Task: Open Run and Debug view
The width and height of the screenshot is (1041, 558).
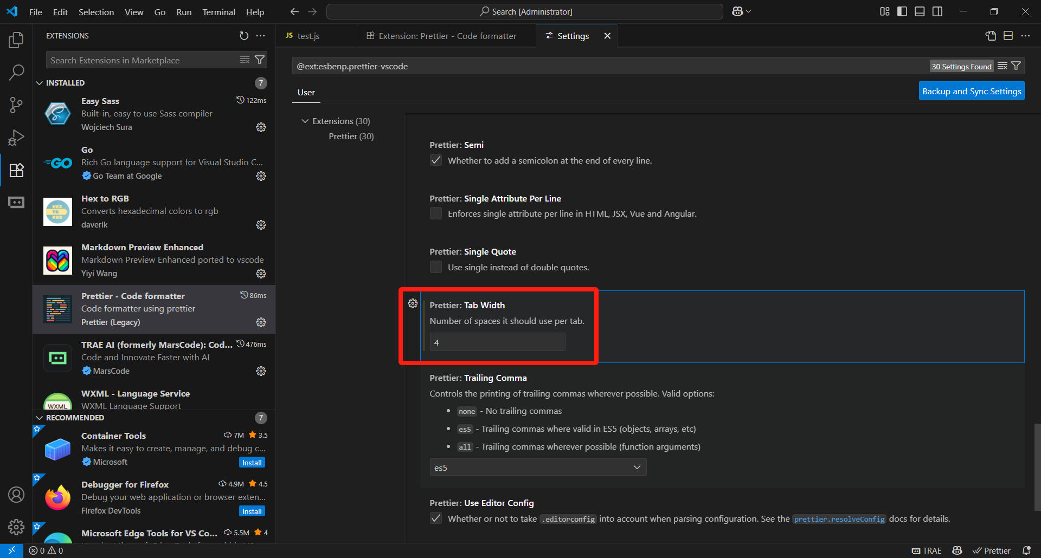Action: (16, 138)
